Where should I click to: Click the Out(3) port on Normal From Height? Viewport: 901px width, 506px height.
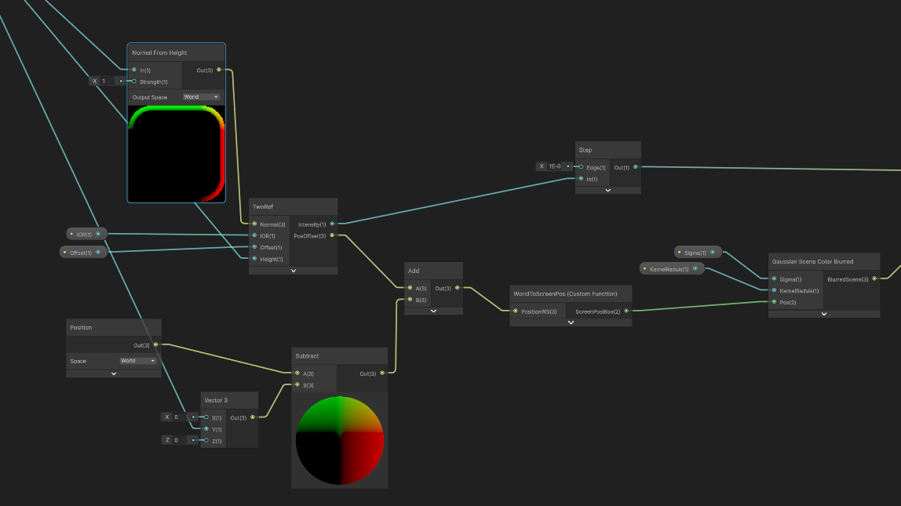(x=219, y=70)
